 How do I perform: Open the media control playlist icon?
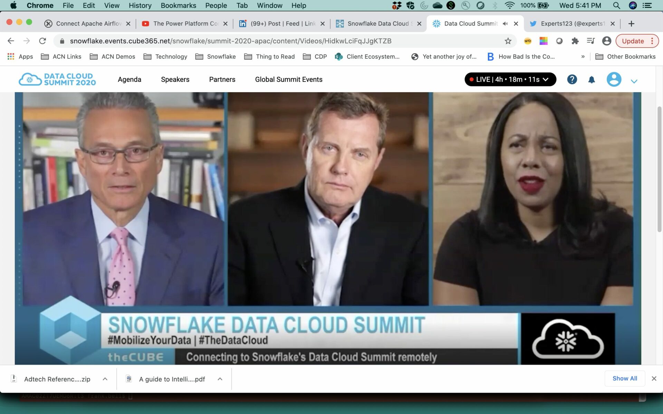pos(590,41)
